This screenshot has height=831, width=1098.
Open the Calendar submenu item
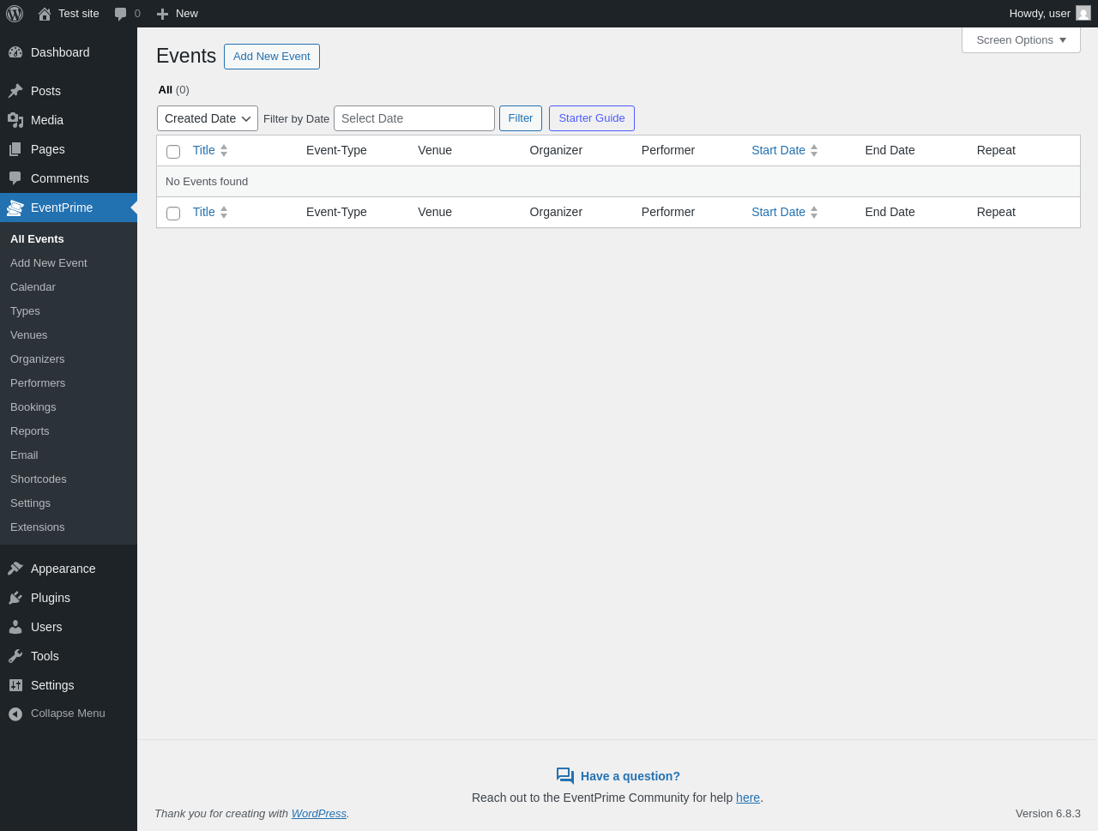[33, 287]
